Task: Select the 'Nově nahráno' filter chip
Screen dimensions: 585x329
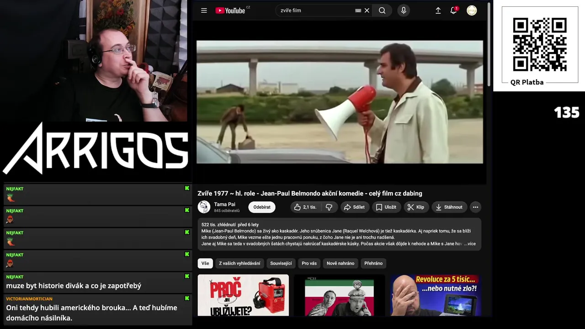Action: coord(340,263)
